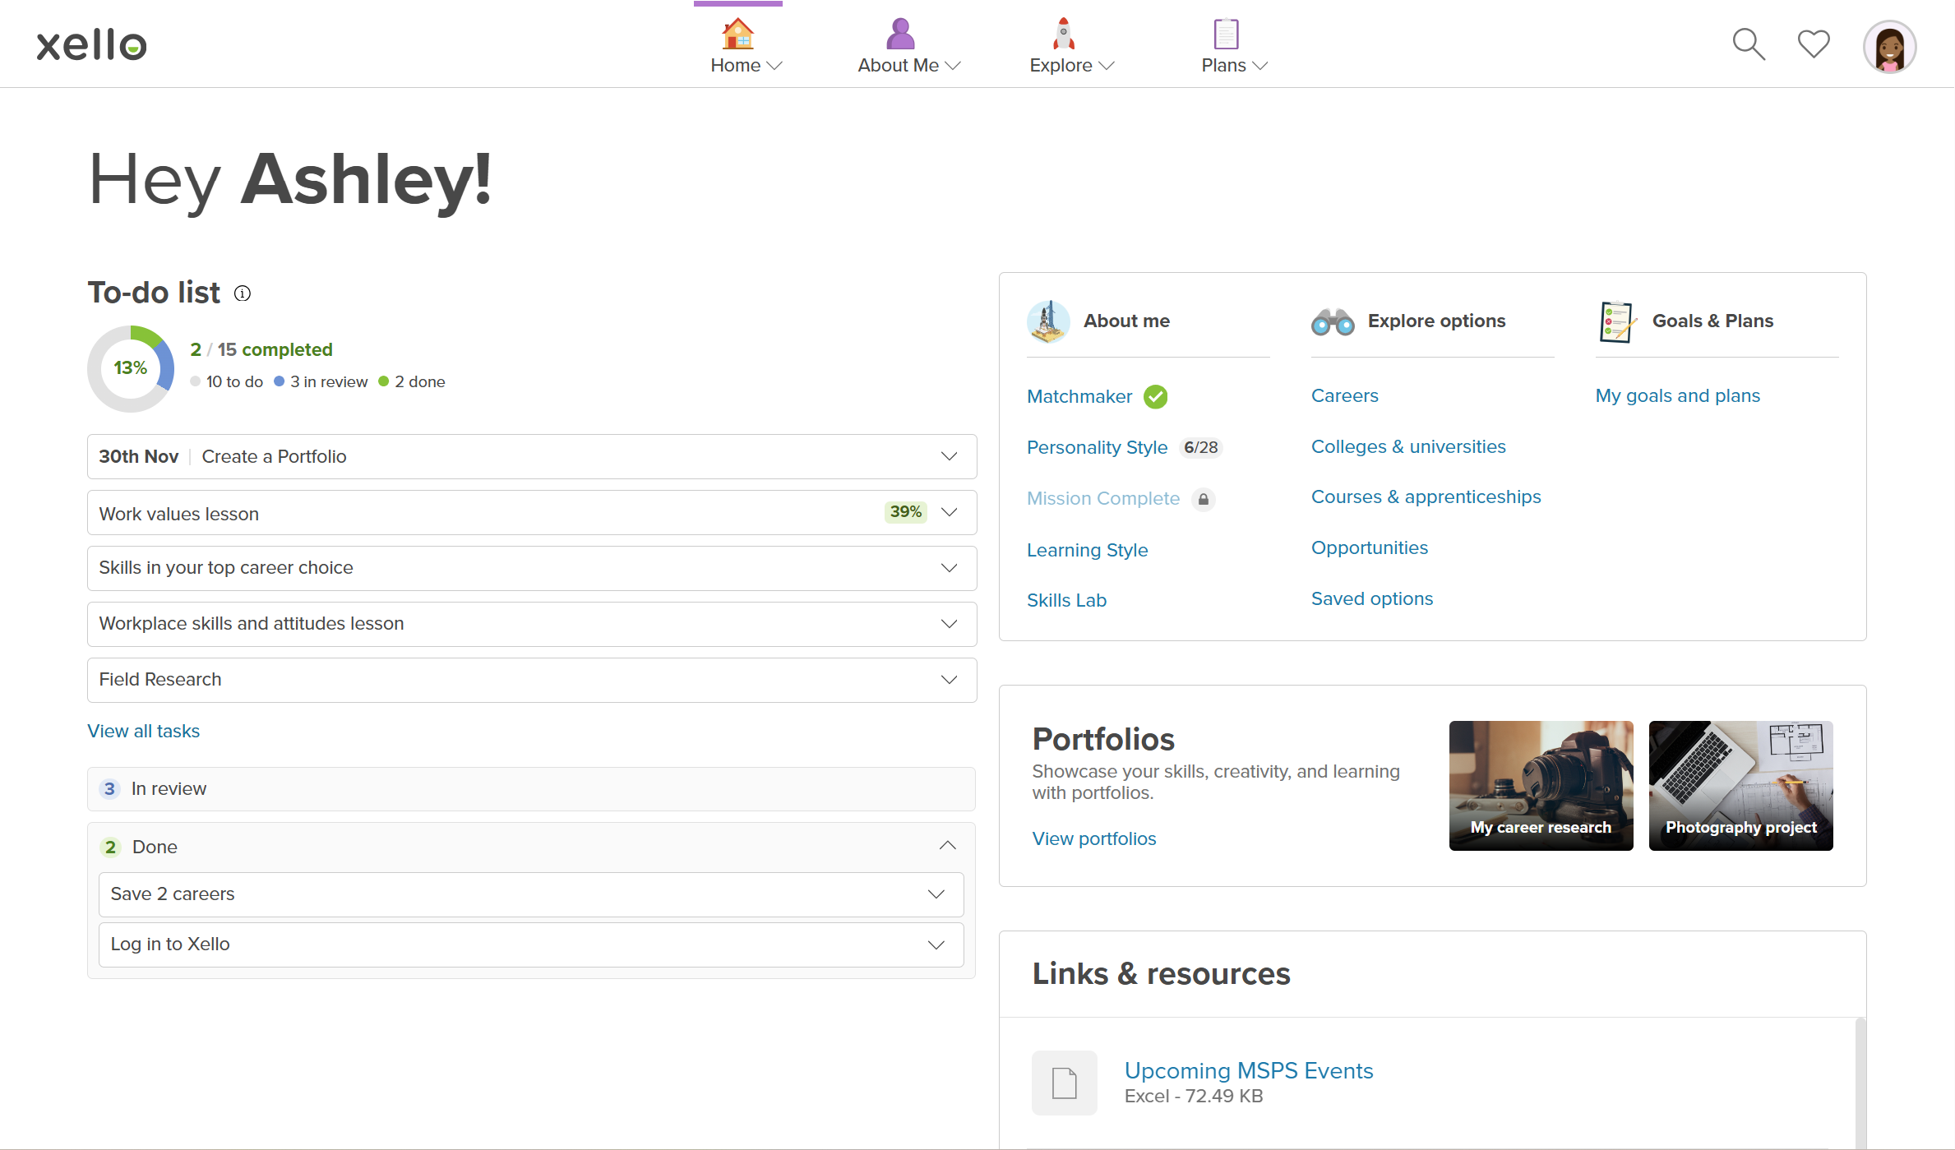This screenshot has width=1955, height=1150.
Task: Click the Matchmaker green checkmark
Action: pos(1155,397)
